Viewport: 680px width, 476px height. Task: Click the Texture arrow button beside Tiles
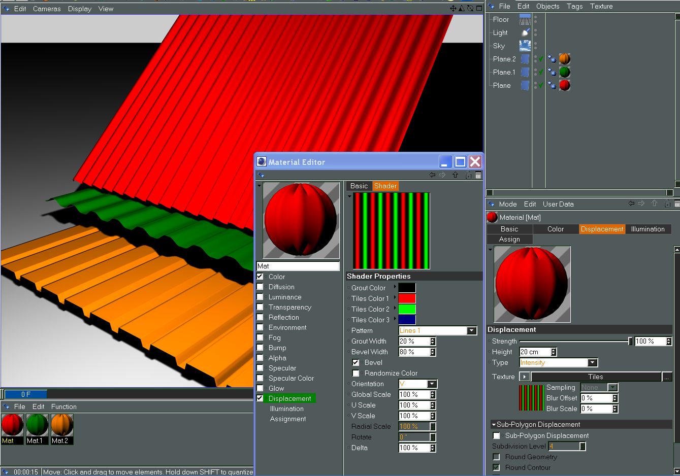(x=524, y=377)
